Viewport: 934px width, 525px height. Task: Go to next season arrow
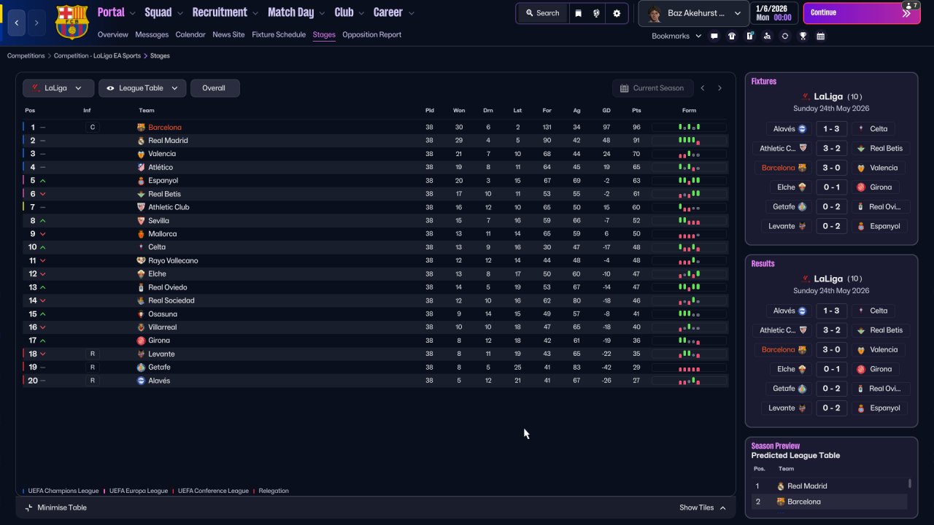pos(719,88)
